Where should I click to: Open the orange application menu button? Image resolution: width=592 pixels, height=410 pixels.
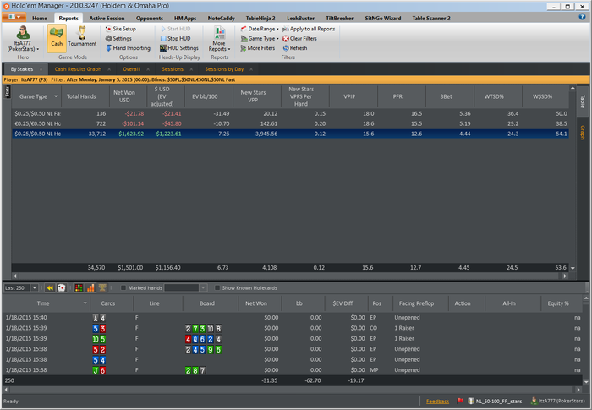[14, 17]
